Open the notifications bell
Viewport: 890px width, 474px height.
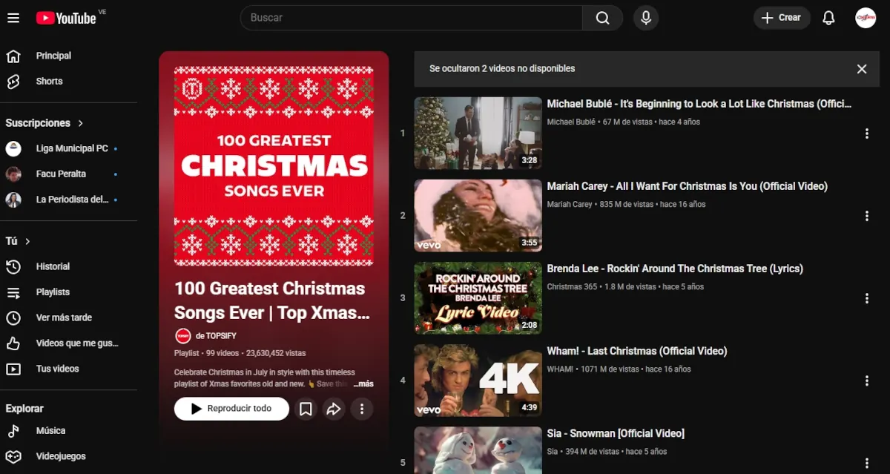[828, 18]
